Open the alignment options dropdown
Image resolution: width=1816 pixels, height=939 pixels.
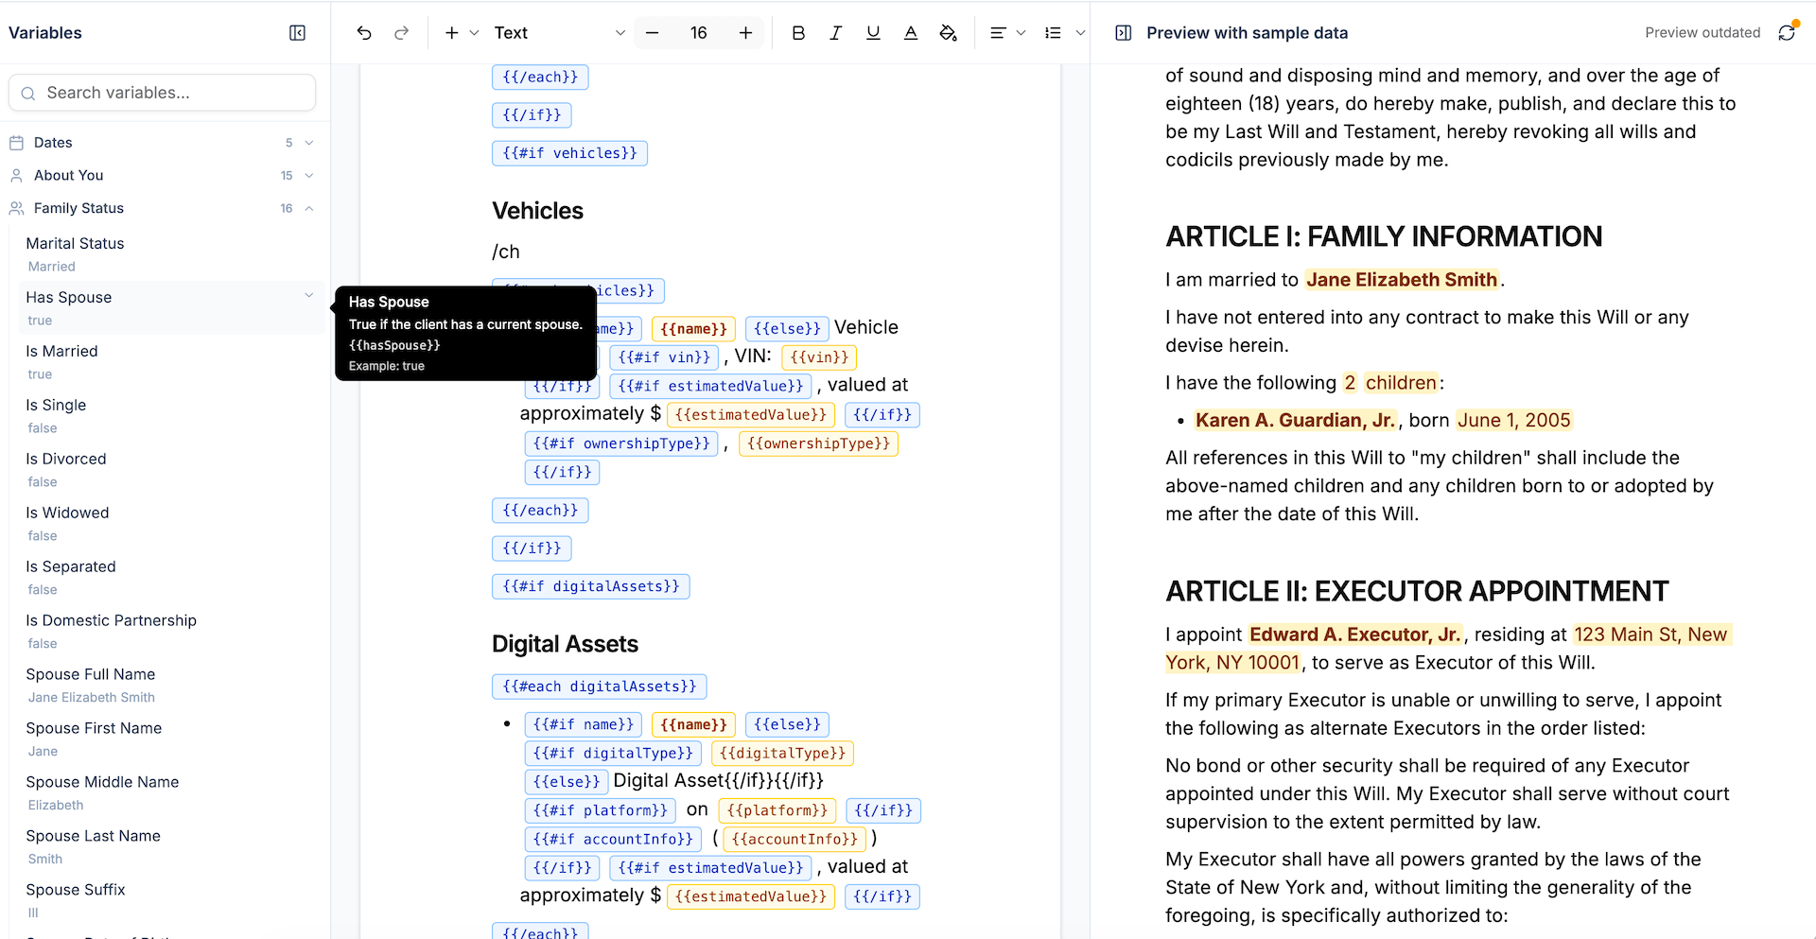[x=1007, y=32]
